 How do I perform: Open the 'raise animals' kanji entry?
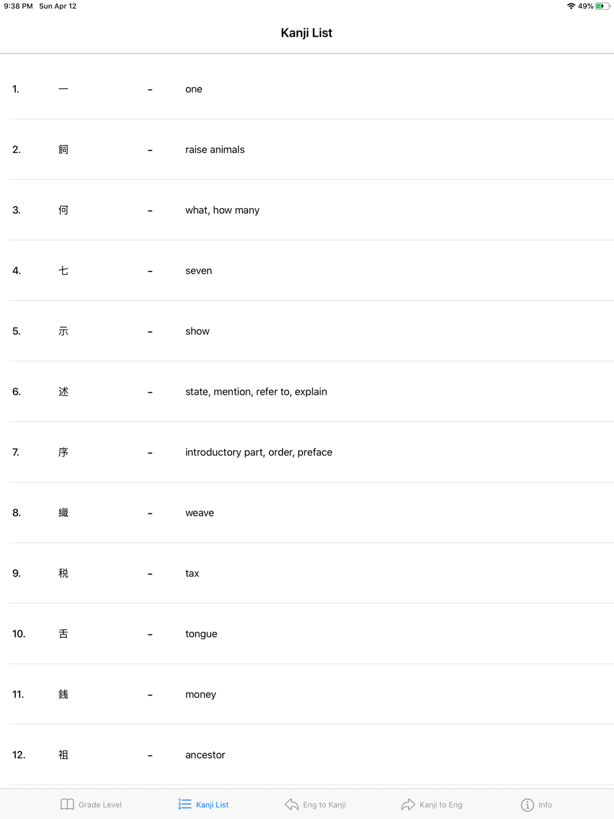307,150
